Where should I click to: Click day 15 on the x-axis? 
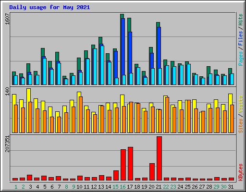tap(115, 187)
